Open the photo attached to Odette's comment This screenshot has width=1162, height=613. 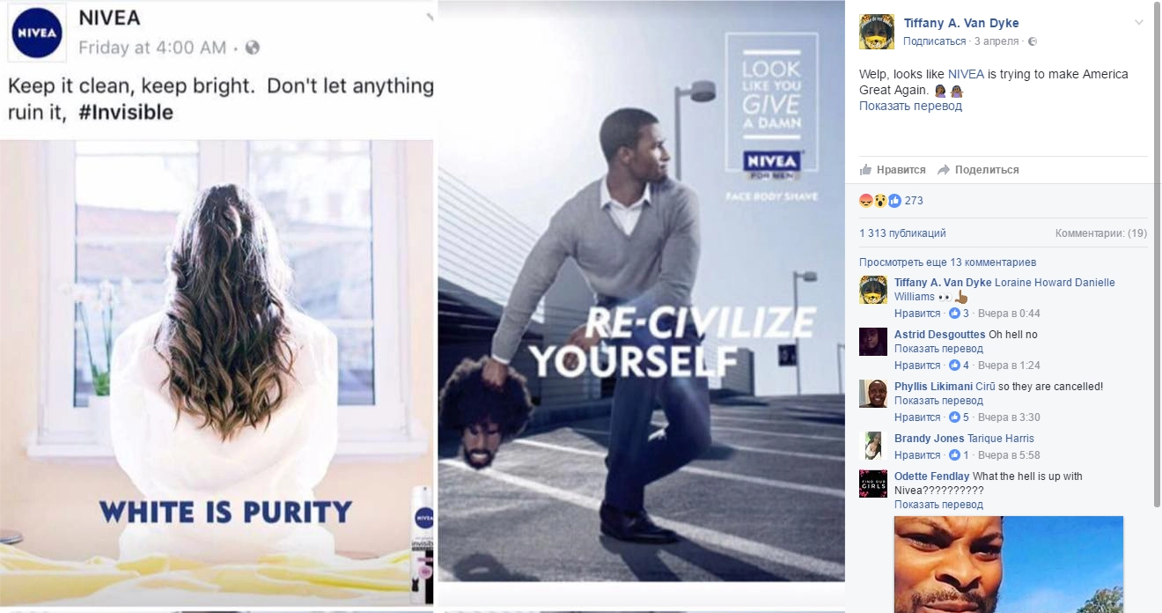coord(1009,564)
